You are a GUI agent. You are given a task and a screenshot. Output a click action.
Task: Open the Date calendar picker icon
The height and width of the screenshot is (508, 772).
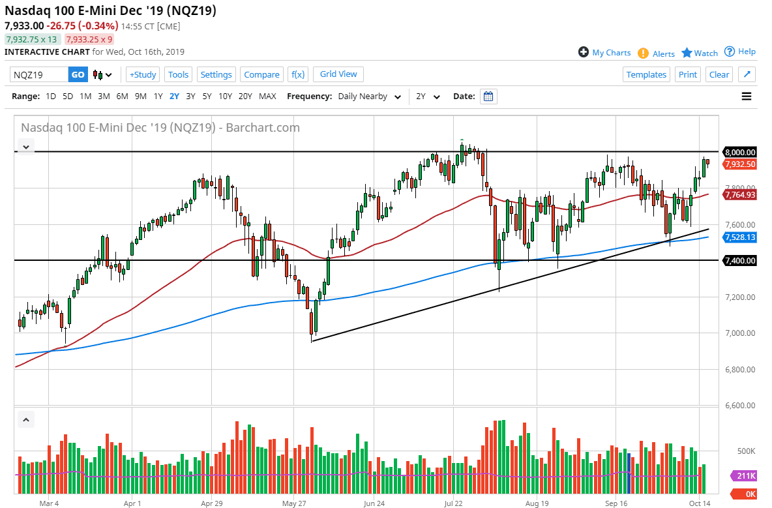click(x=488, y=96)
